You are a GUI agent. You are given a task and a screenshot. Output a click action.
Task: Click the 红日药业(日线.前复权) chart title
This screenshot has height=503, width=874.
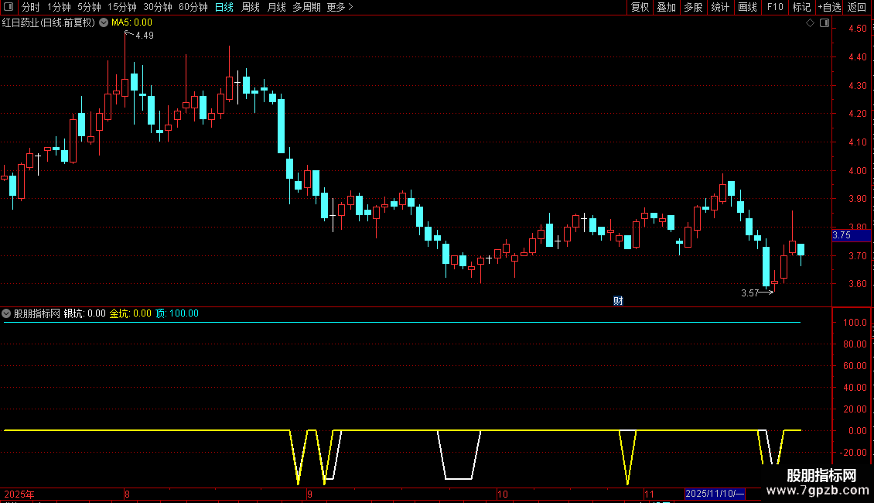(49, 23)
